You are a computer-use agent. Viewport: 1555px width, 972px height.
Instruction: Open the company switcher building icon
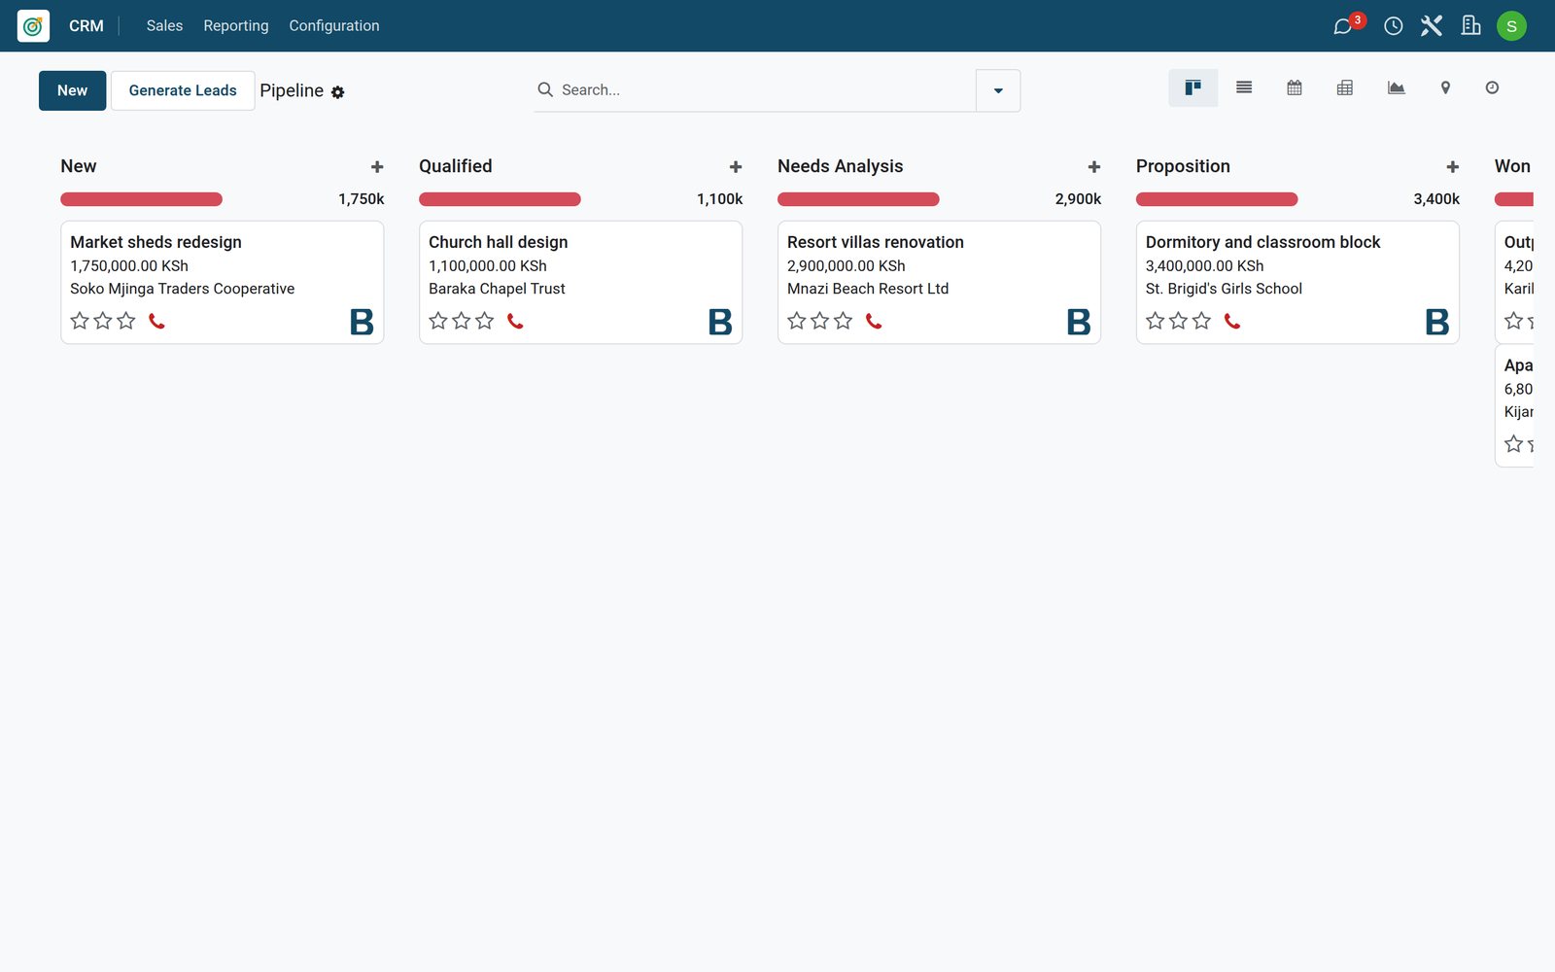pyautogui.click(x=1470, y=26)
